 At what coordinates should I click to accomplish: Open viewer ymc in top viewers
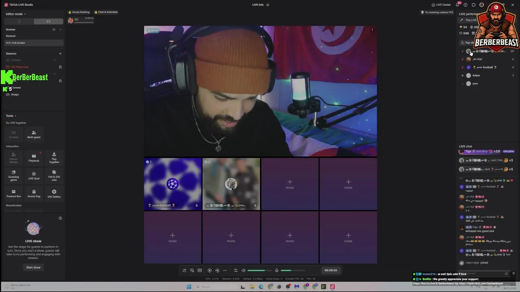coord(487,84)
